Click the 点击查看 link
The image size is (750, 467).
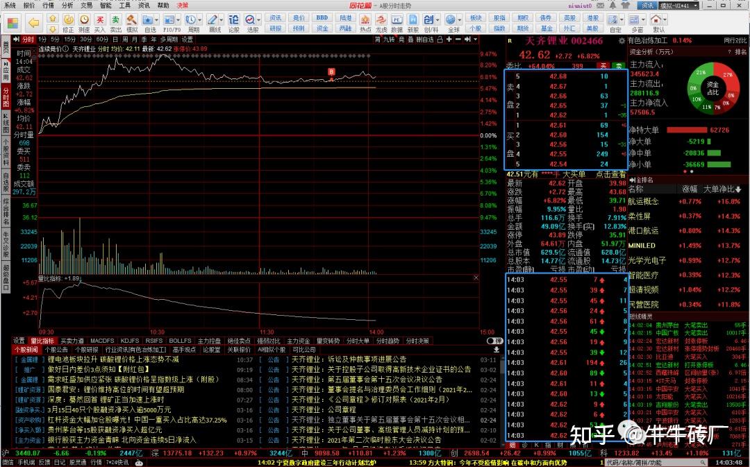tap(611, 174)
